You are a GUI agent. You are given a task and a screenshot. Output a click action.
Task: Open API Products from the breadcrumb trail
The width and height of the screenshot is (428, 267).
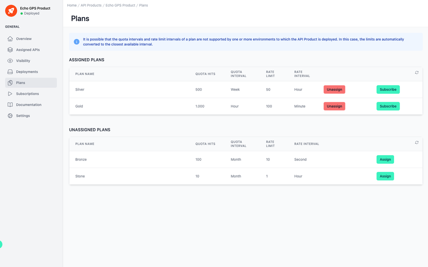(x=91, y=5)
